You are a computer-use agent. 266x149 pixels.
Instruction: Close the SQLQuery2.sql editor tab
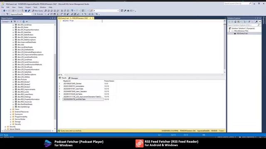(x=93, y=18)
